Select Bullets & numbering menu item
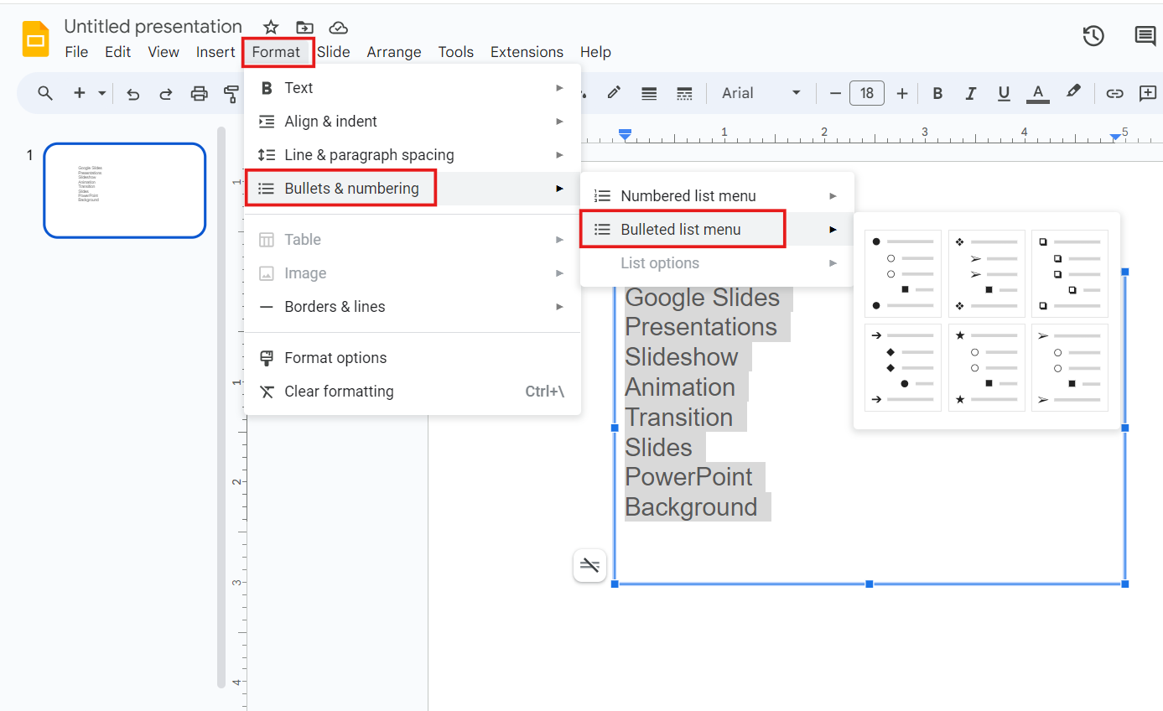This screenshot has width=1163, height=711. [413, 189]
